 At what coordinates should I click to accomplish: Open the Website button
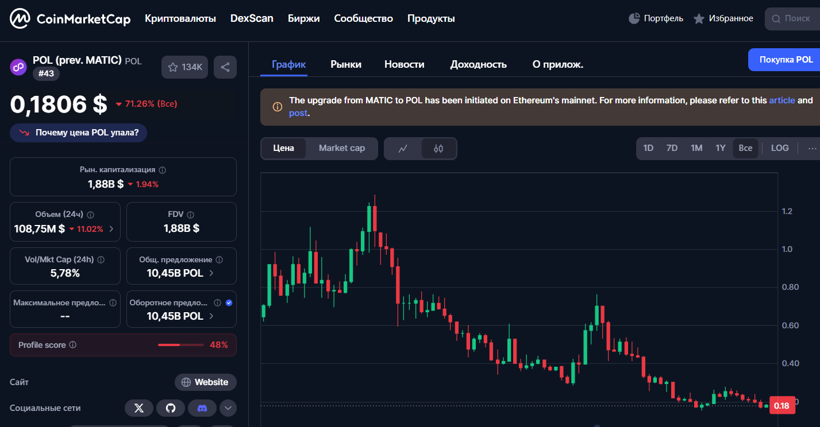pos(206,382)
